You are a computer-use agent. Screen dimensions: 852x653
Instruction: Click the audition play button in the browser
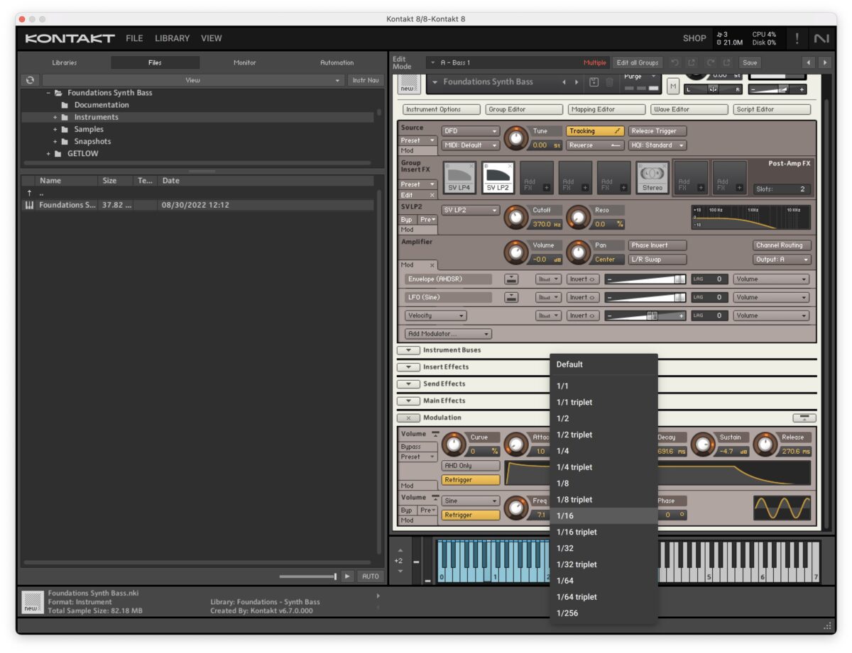pos(346,576)
